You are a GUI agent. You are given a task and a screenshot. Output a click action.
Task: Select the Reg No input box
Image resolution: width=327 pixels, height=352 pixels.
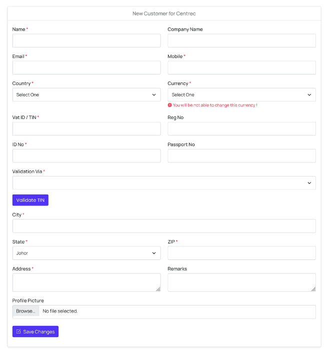pyautogui.click(x=241, y=128)
